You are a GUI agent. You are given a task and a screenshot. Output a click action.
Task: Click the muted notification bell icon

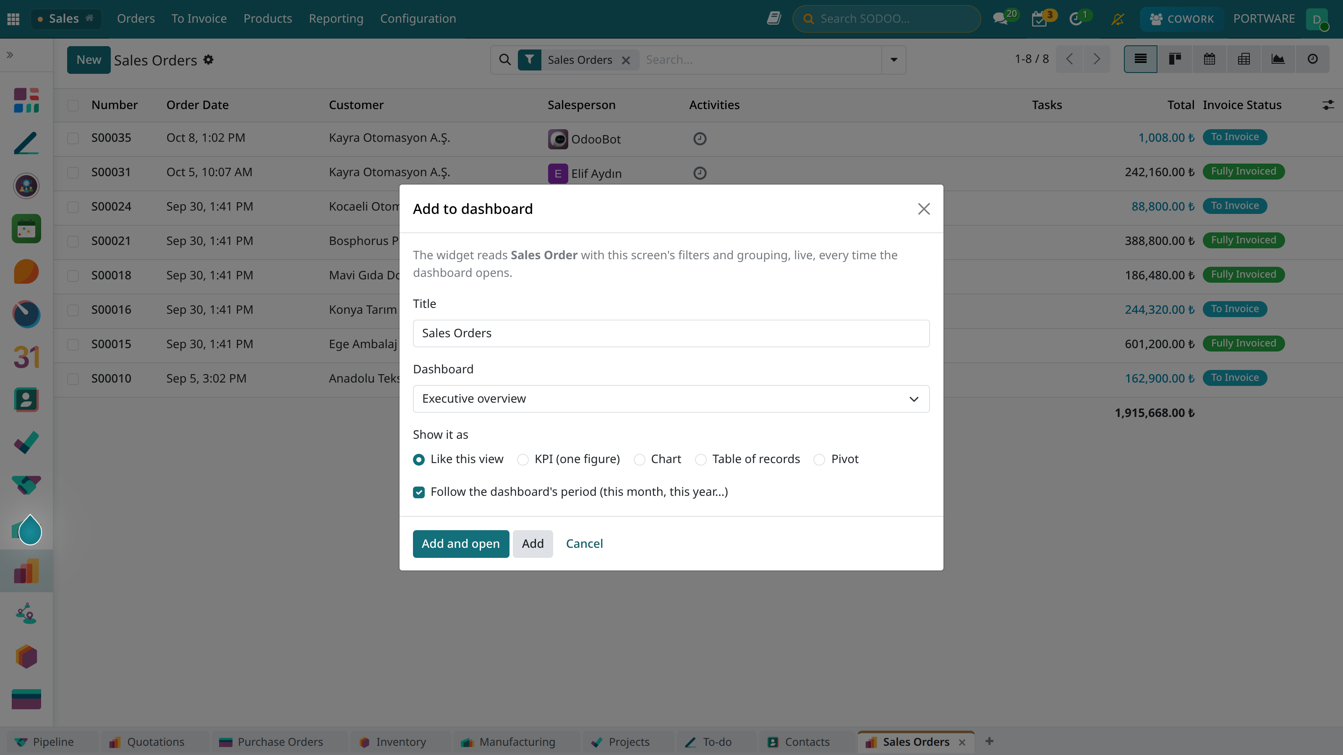pyautogui.click(x=1117, y=19)
